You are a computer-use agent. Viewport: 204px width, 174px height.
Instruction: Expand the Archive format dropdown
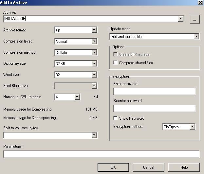(94, 30)
